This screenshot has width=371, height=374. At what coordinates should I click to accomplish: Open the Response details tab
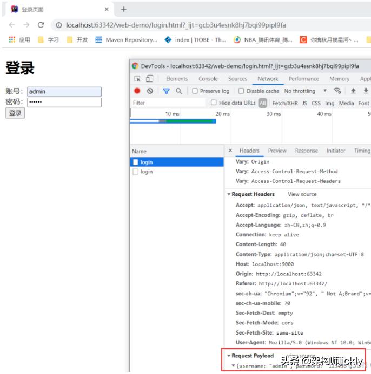click(x=307, y=151)
